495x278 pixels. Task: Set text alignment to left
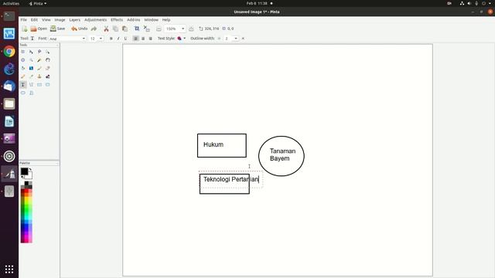point(135,39)
